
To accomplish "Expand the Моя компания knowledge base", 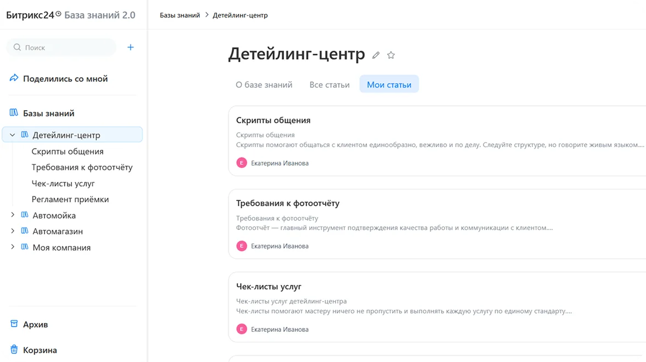I will point(12,247).
